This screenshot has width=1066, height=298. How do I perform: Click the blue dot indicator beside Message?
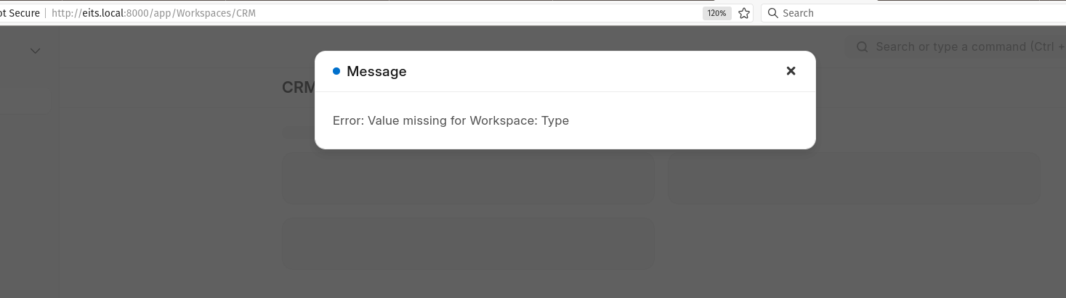click(336, 71)
